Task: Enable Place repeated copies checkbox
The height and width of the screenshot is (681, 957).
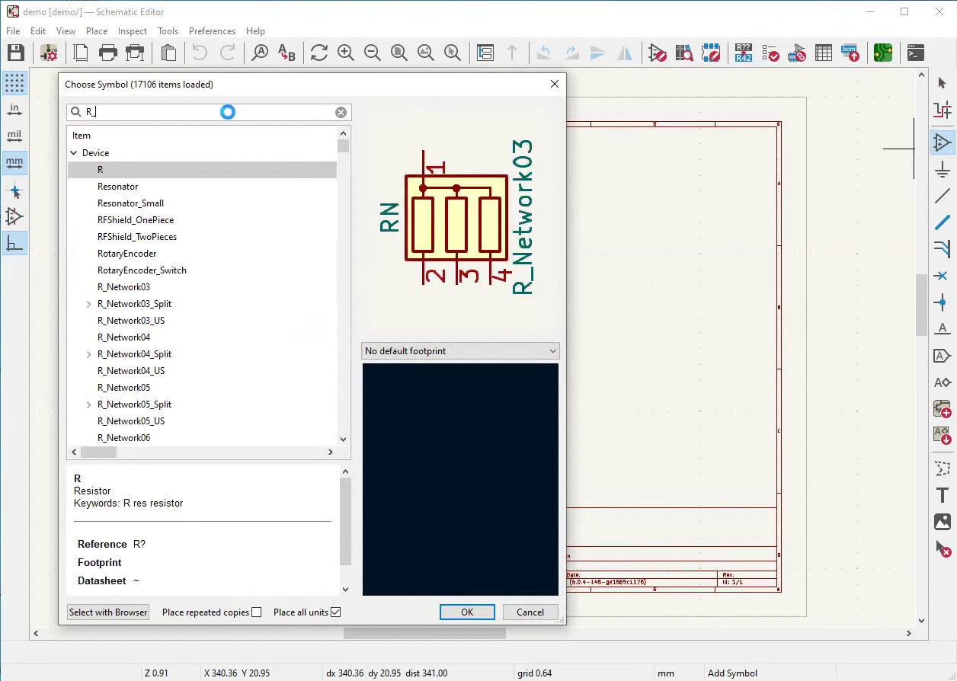Action: point(257,612)
